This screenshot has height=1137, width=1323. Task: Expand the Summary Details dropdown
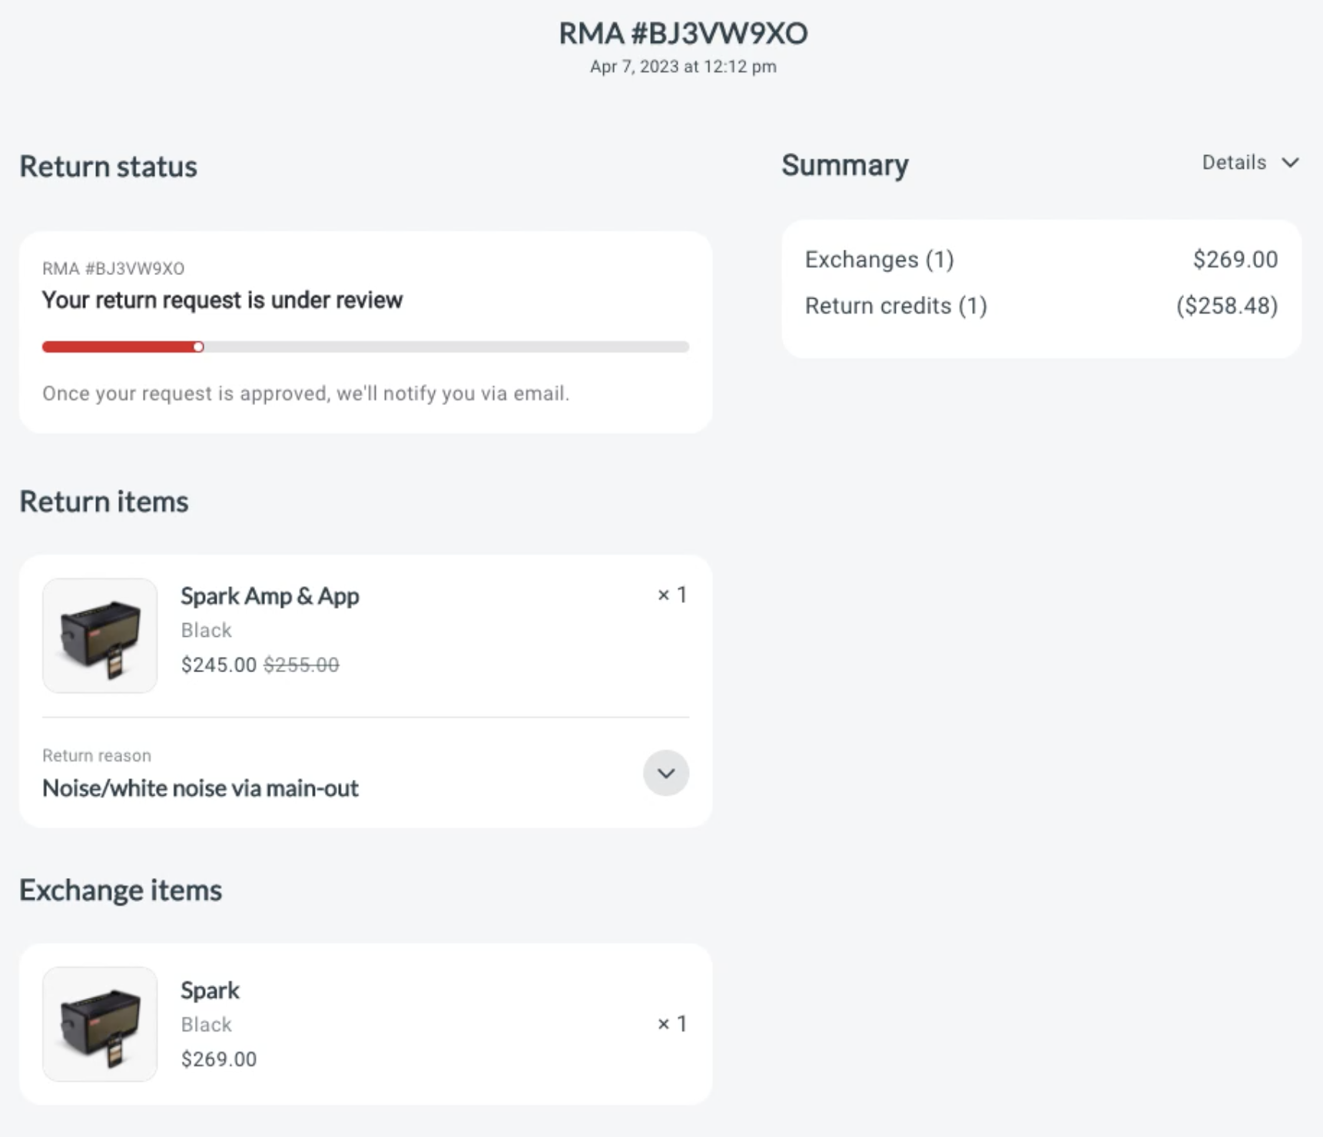point(1250,163)
